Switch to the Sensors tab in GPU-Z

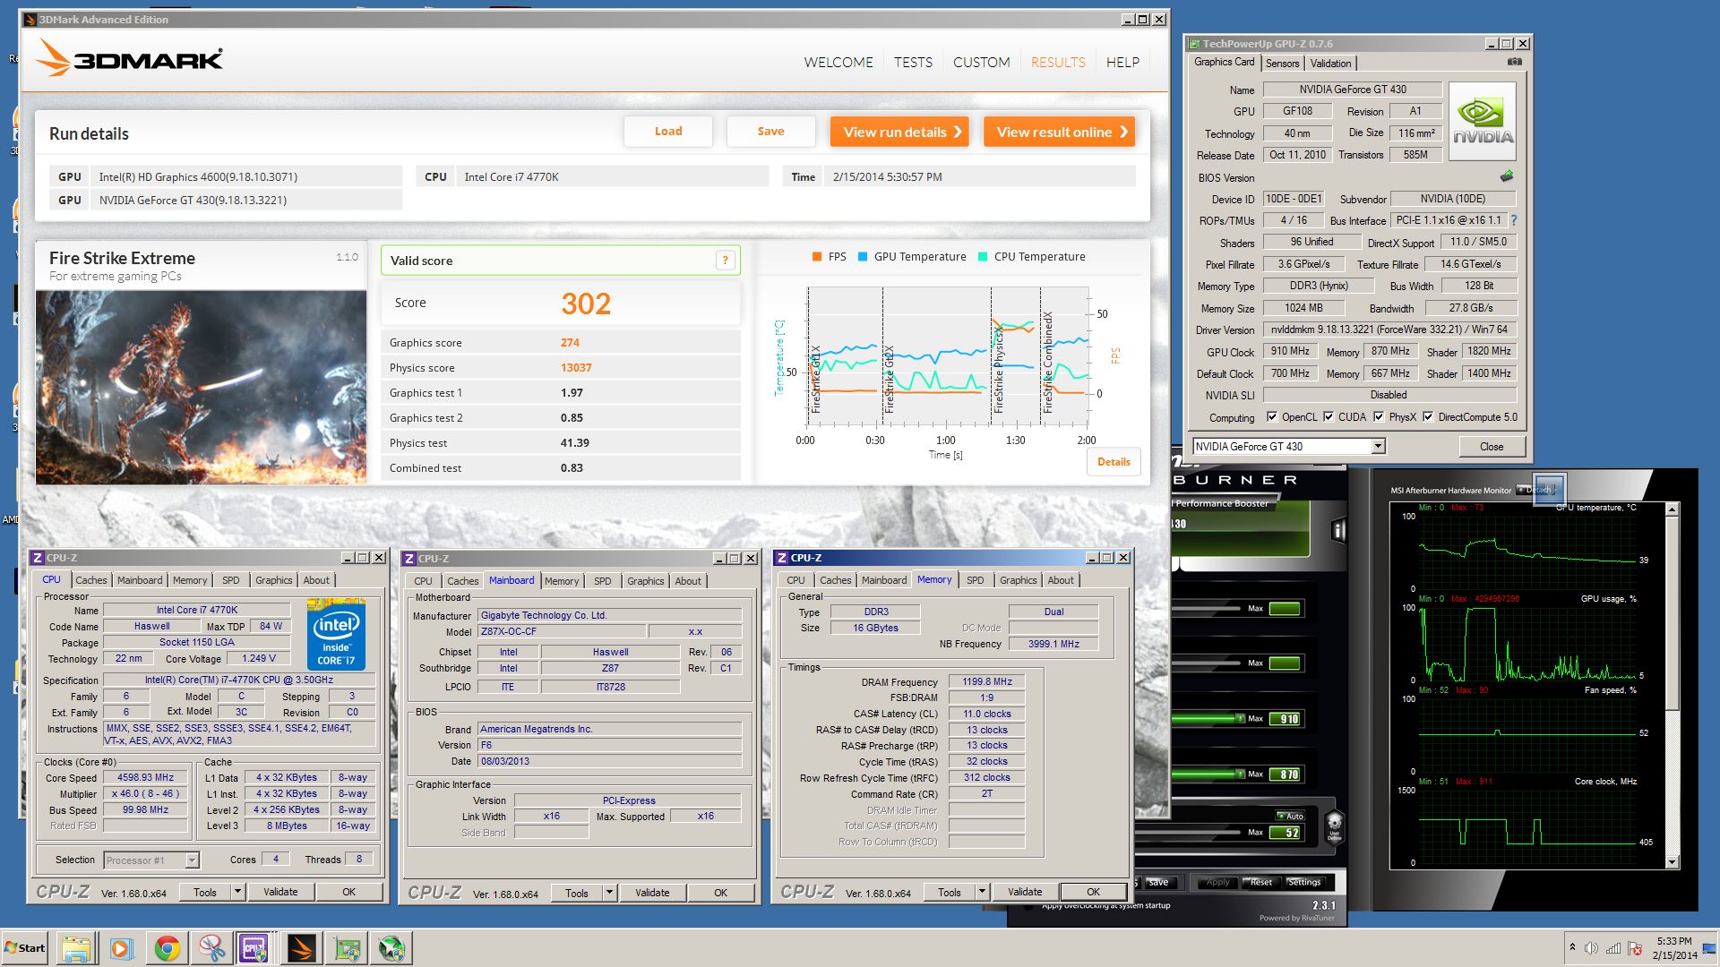[x=1282, y=63]
